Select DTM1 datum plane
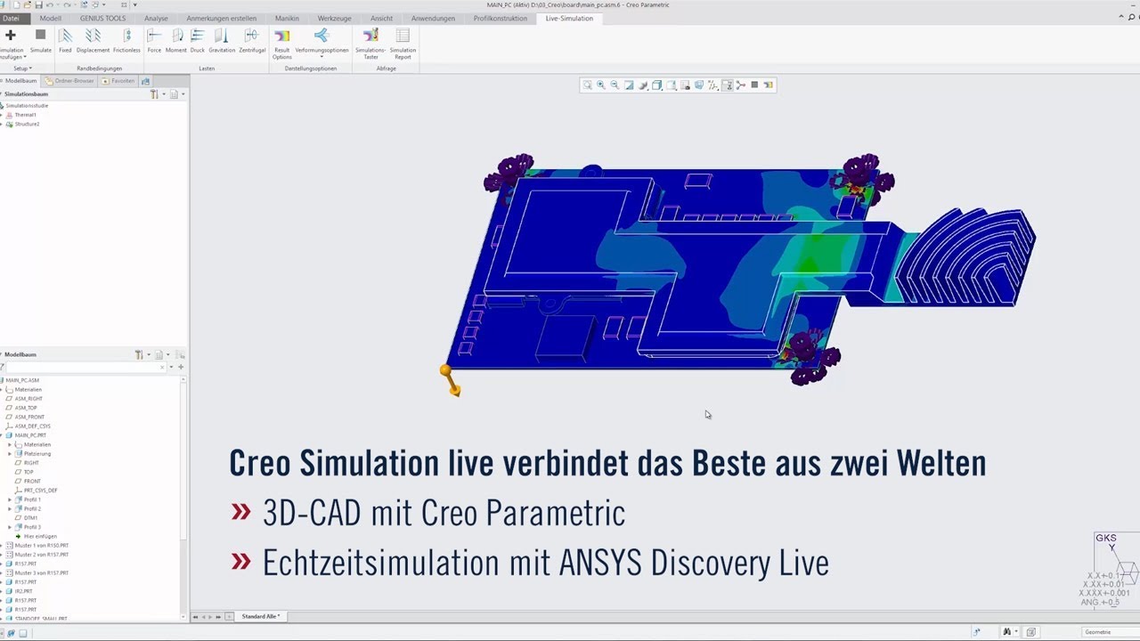 point(30,517)
